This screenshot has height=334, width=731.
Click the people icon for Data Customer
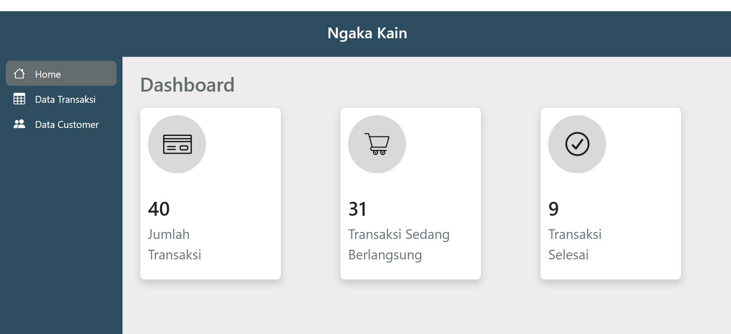[x=19, y=124]
